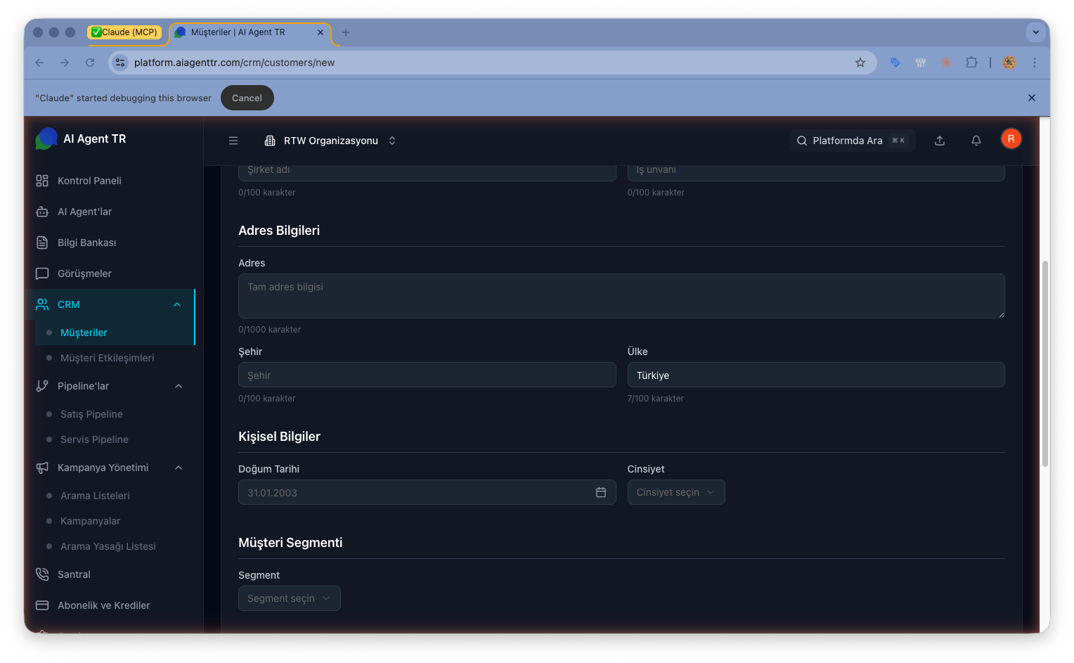Dismiss the debugging infobar with X

tap(1032, 98)
